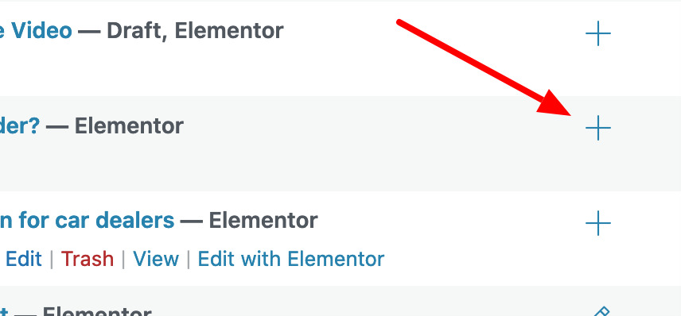The image size is (681, 316).
Task: Open the post title ending in 'Video'
Action: click(x=36, y=31)
